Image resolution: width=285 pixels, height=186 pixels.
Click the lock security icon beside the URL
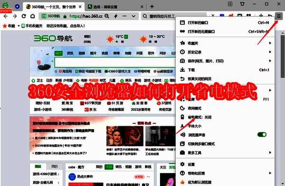click(x=65, y=16)
